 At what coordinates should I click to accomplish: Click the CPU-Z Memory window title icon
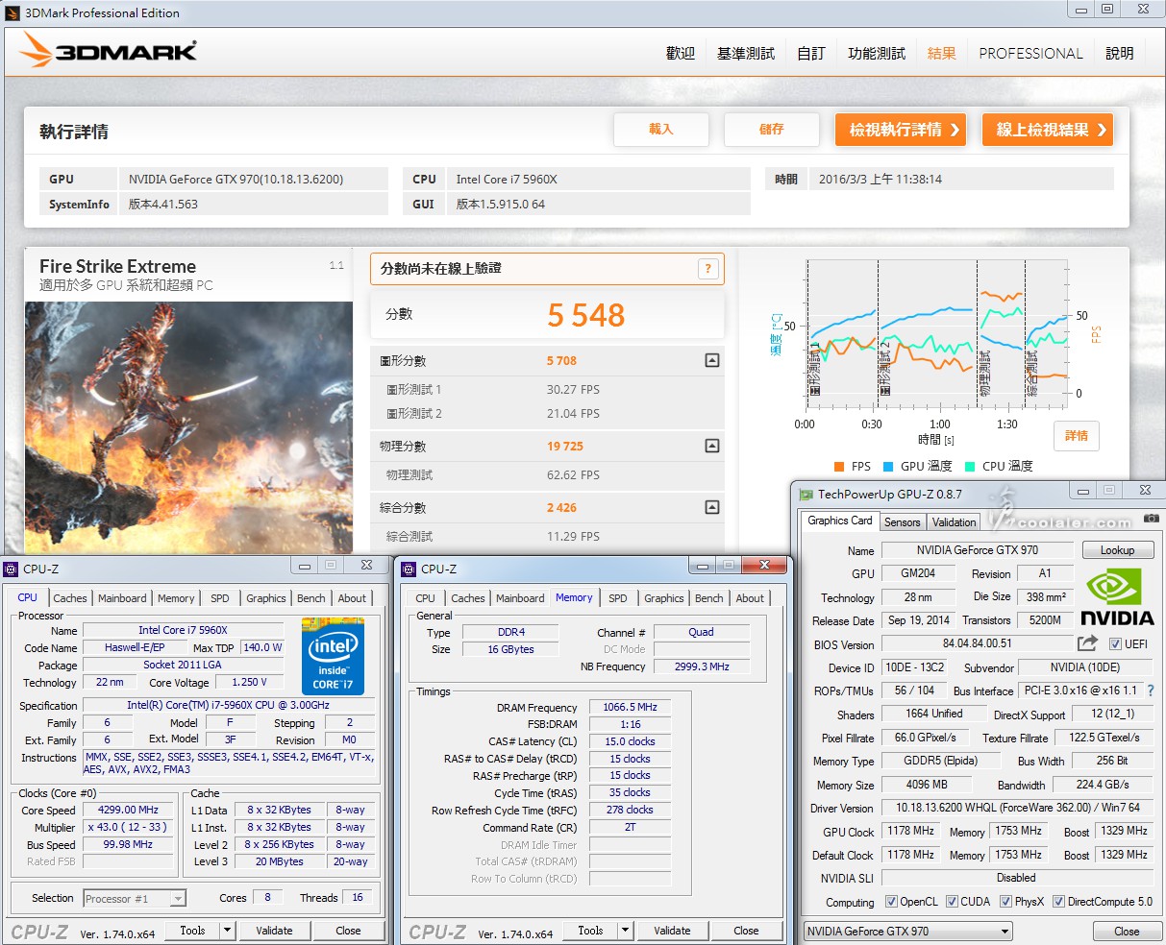[x=409, y=569]
